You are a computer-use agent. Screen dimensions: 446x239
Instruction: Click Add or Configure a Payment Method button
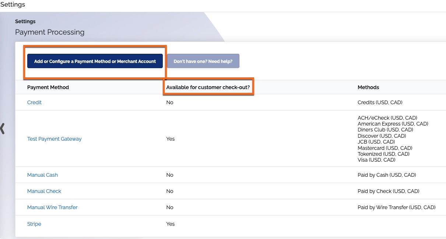click(x=95, y=61)
